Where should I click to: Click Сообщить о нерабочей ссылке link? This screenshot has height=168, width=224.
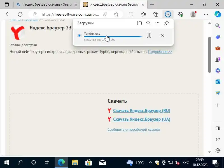tap(134, 129)
